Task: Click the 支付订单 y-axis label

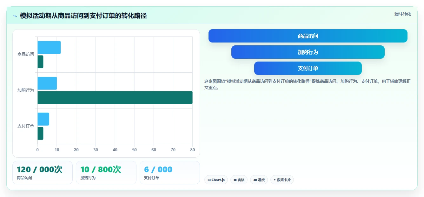Action: pos(25,126)
